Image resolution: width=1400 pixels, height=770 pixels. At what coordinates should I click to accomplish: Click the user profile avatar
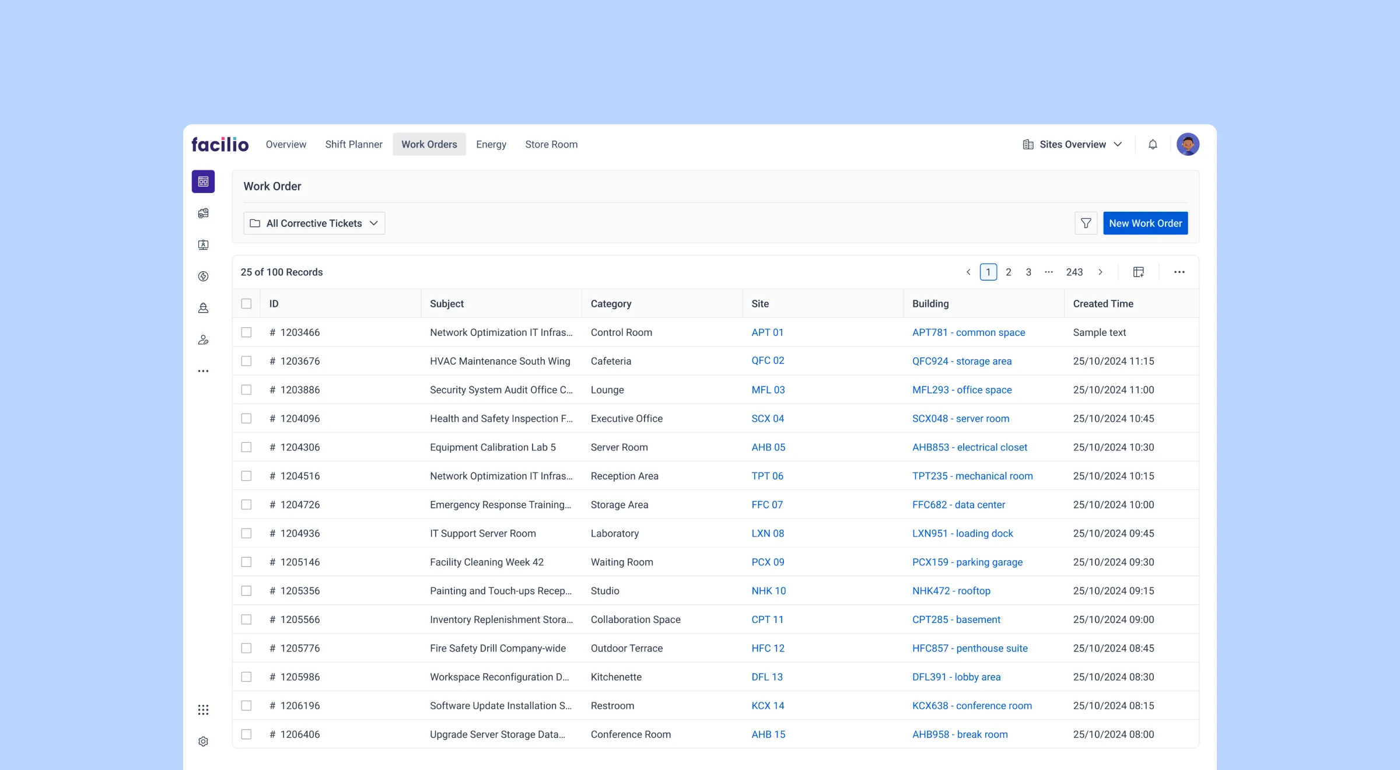[1188, 144]
